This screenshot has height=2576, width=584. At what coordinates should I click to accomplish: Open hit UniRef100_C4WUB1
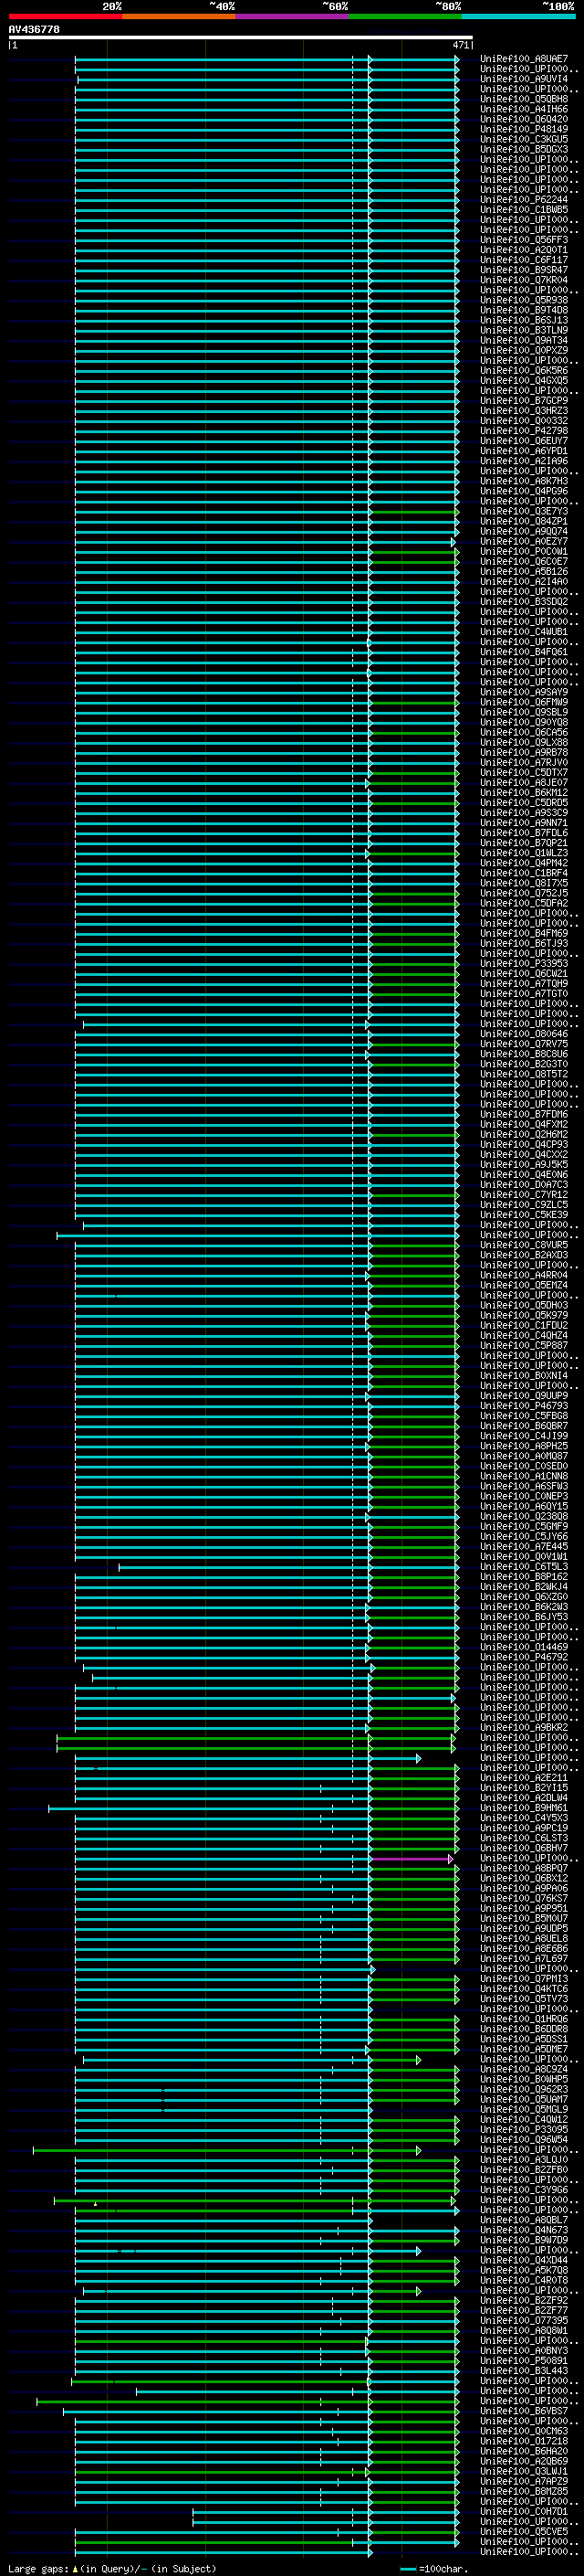[x=524, y=632]
